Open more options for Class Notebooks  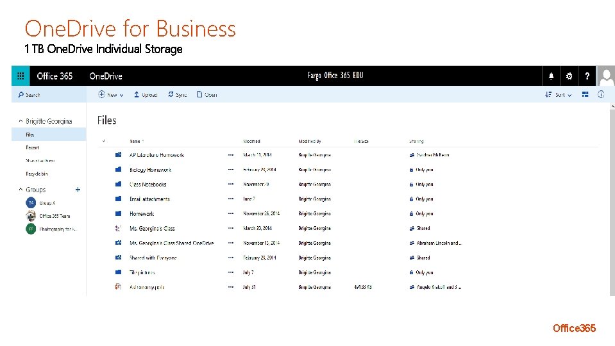click(231, 184)
